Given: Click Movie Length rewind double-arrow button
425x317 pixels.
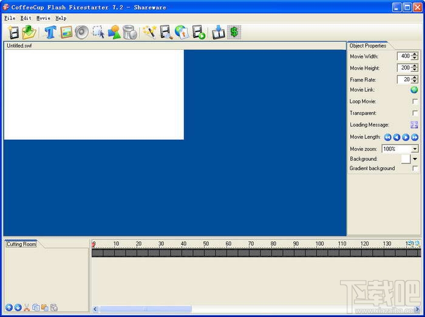Looking at the screenshot, I should click(388, 137).
